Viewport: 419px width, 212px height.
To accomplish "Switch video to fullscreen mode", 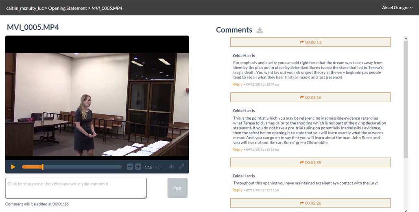I will pyautogui.click(x=182, y=166).
